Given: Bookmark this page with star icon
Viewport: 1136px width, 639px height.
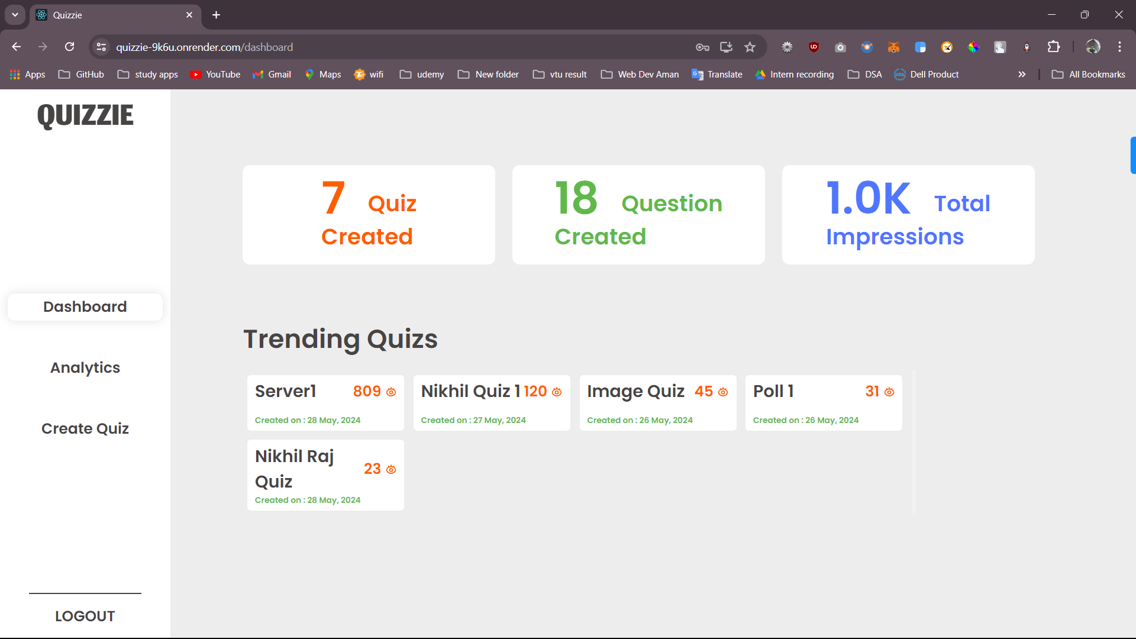Looking at the screenshot, I should (750, 47).
